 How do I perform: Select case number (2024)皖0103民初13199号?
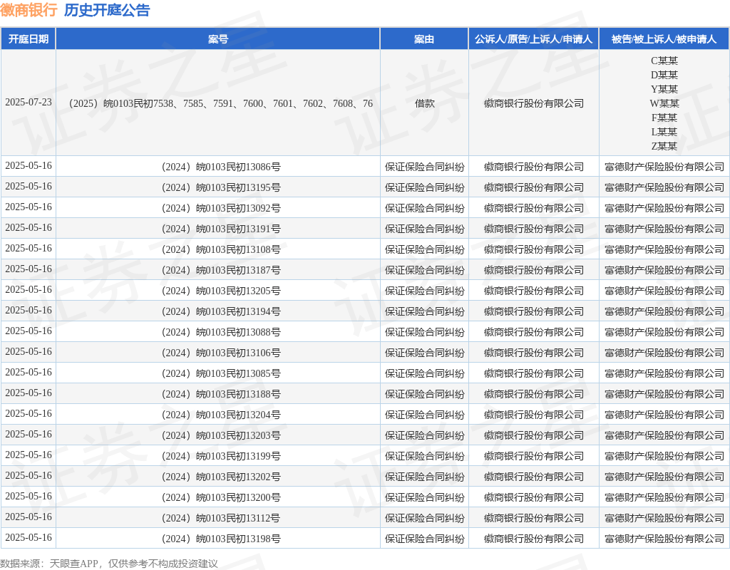(221, 457)
